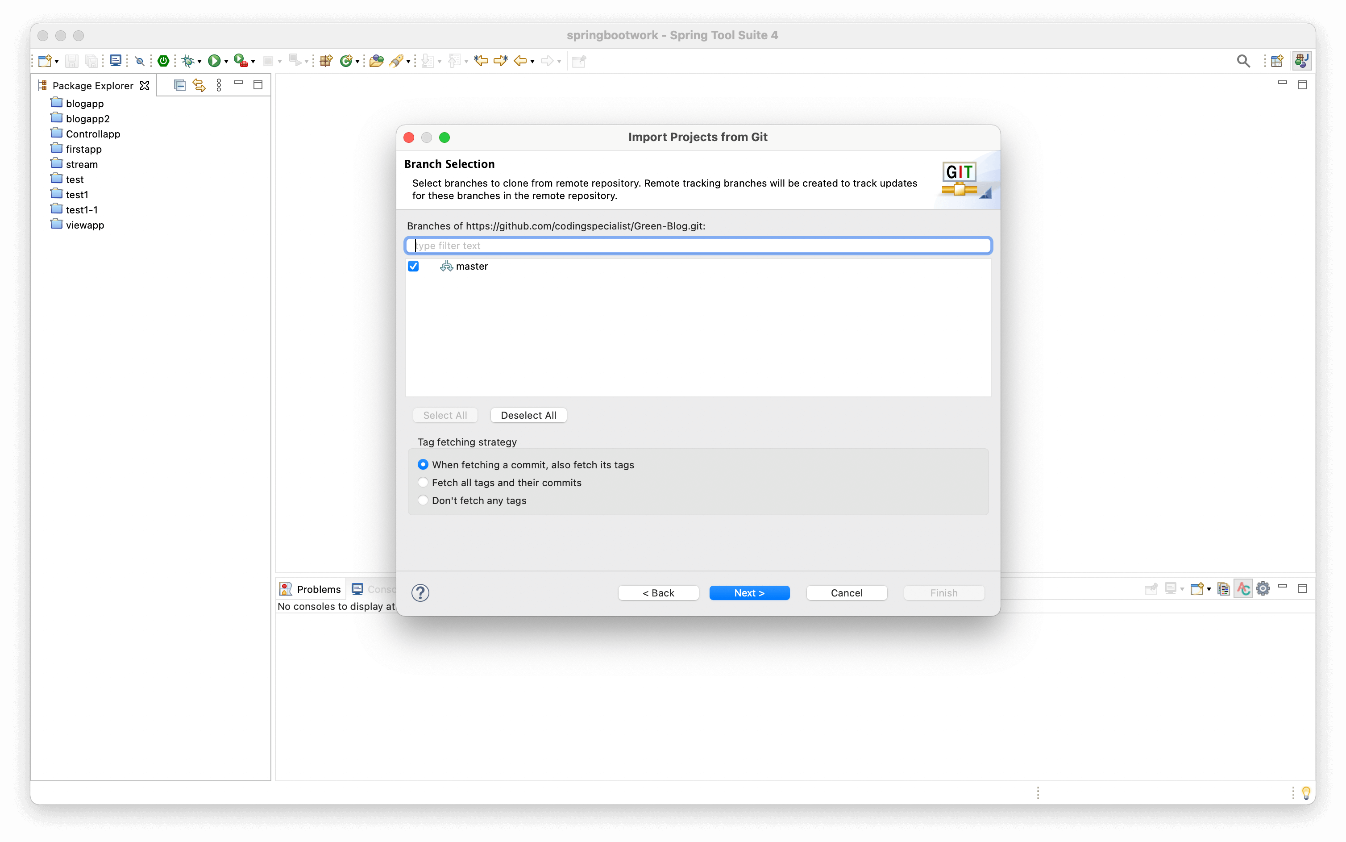Uncheck the master branch checkbox

tap(413, 266)
